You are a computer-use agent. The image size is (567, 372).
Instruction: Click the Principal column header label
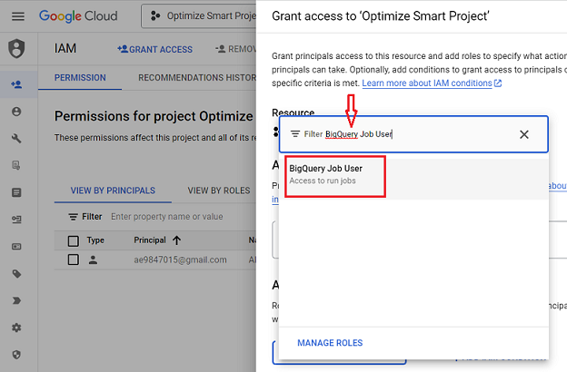pos(150,240)
